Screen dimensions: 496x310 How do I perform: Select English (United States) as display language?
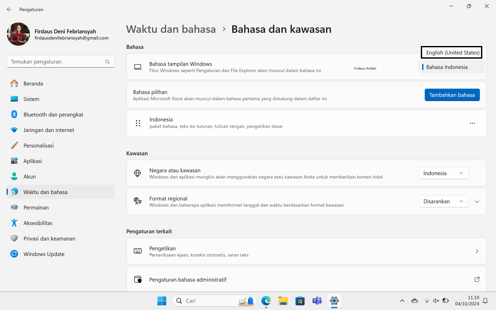pos(452,52)
